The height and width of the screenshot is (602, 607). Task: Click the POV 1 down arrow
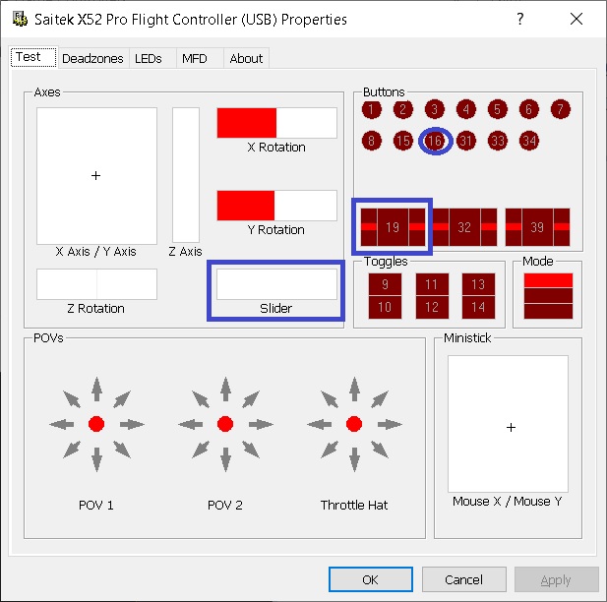pos(96,459)
